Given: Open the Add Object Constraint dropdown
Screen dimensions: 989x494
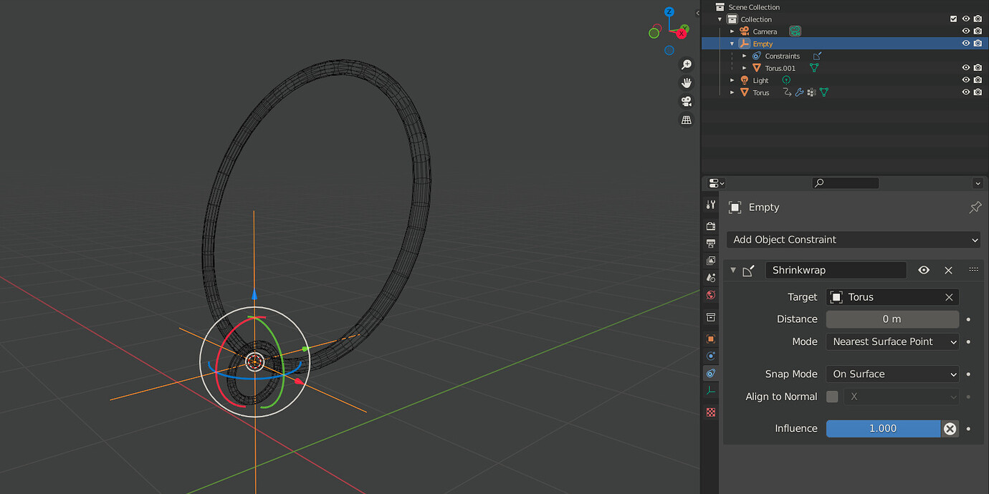Looking at the screenshot, I should pos(853,240).
